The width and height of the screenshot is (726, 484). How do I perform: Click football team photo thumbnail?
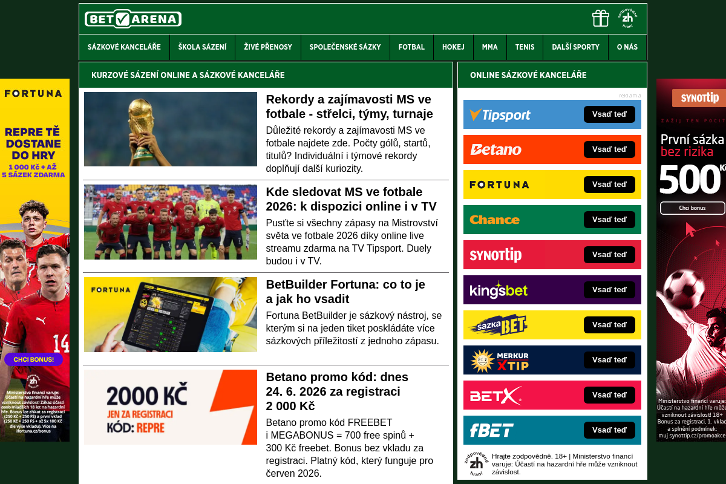(x=171, y=222)
